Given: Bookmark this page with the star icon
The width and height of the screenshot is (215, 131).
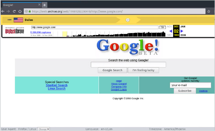Looking at the screenshot, I should point(209,12).
